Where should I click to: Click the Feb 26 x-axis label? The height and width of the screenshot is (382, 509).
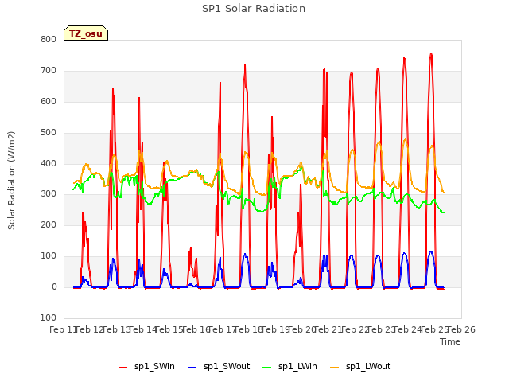click(461, 329)
